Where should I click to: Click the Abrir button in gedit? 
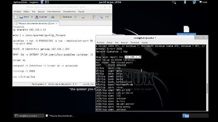(24, 17)
